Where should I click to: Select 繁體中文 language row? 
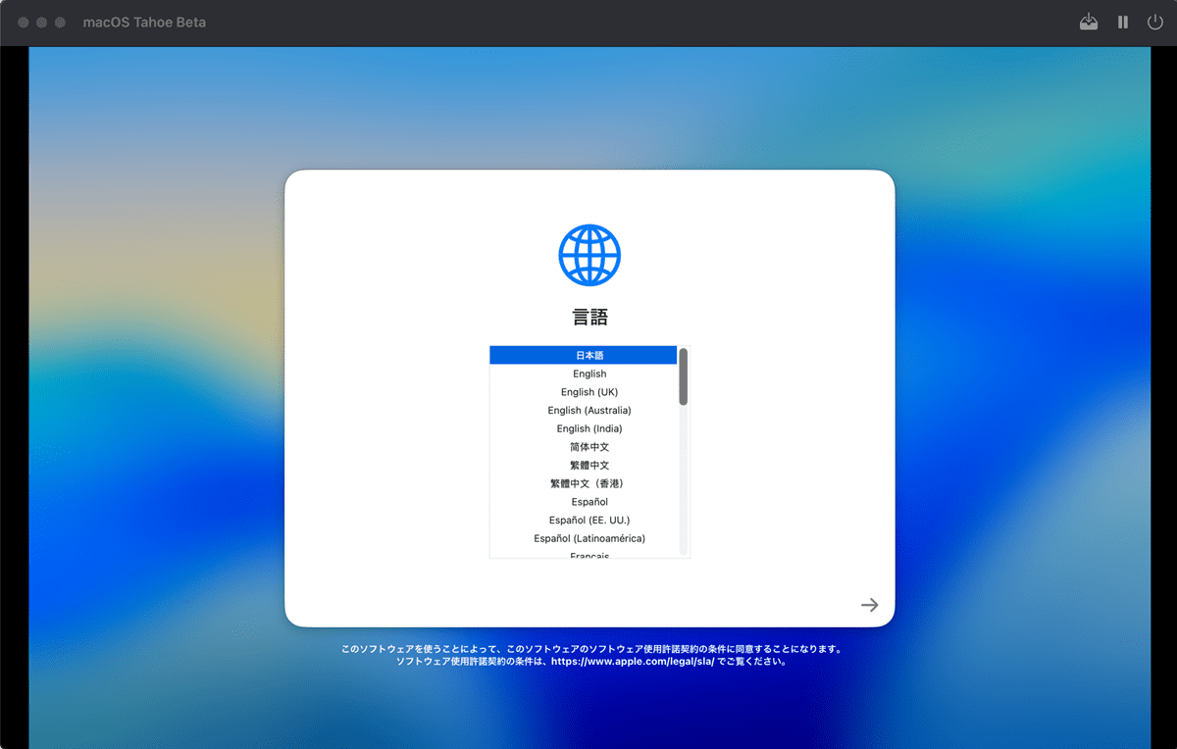coord(584,465)
